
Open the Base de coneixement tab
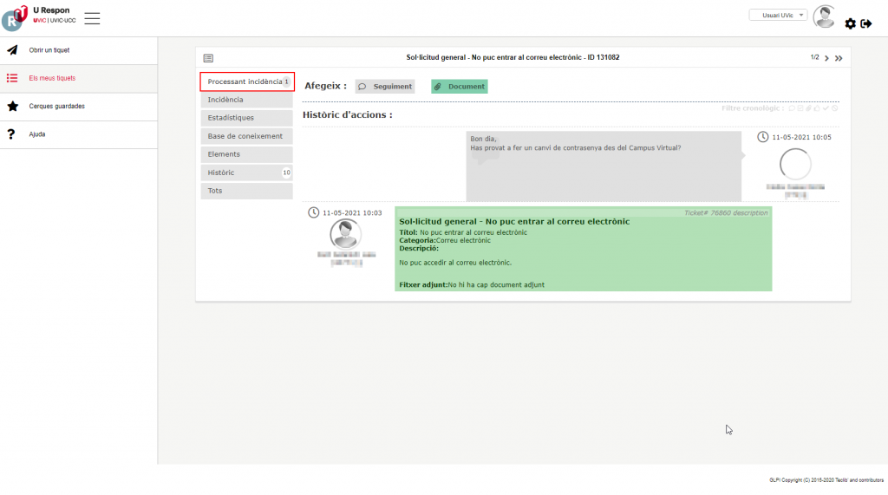click(x=246, y=136)
